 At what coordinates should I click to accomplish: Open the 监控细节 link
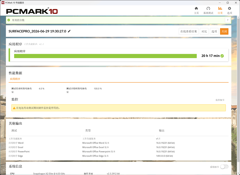[x=220, y=100]
